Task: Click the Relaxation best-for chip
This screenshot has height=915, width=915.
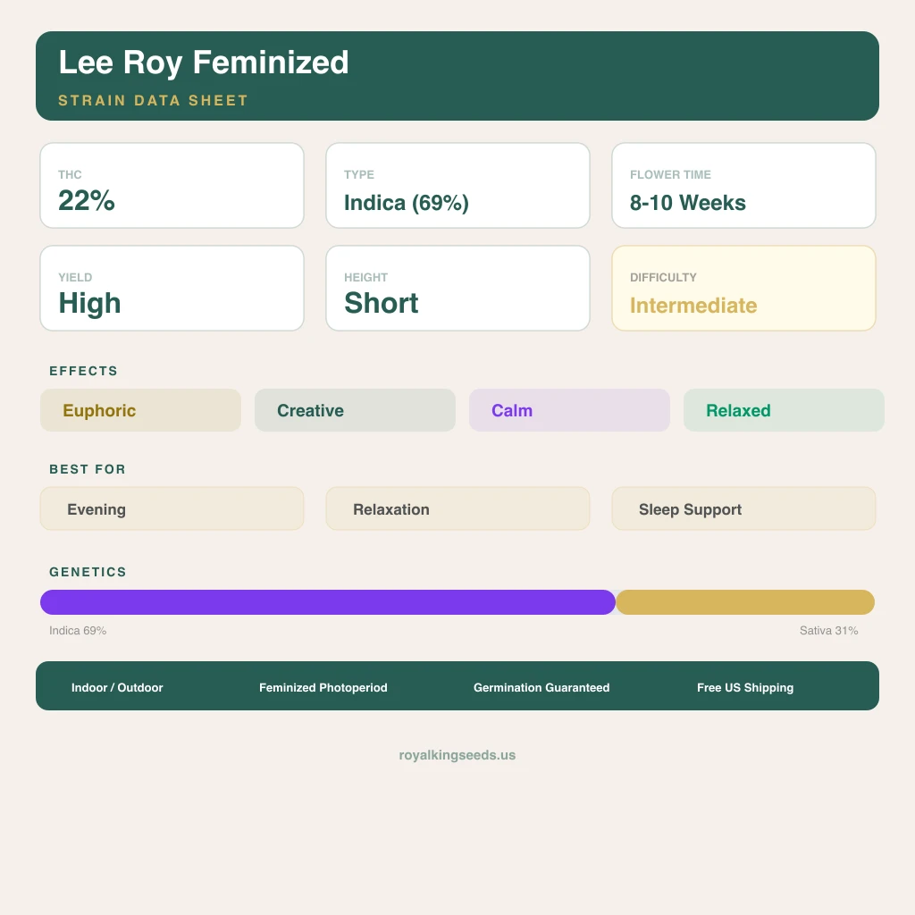Action: (x=458, y=508)
